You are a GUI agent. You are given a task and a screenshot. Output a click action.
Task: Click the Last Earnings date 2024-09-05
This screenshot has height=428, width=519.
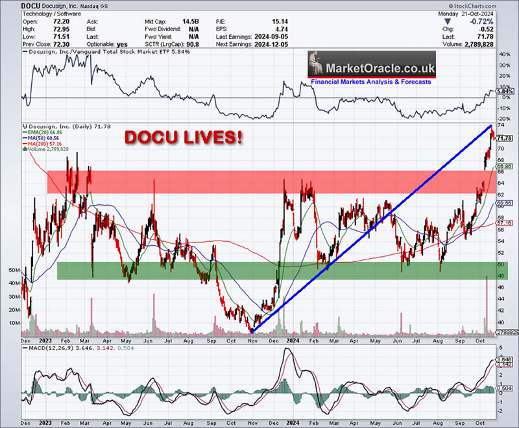[271, 37]
